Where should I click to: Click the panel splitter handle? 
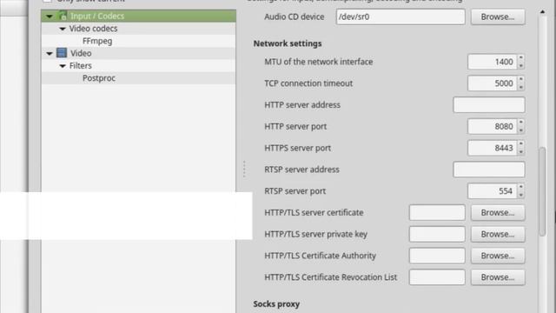[x=244, y=169]
